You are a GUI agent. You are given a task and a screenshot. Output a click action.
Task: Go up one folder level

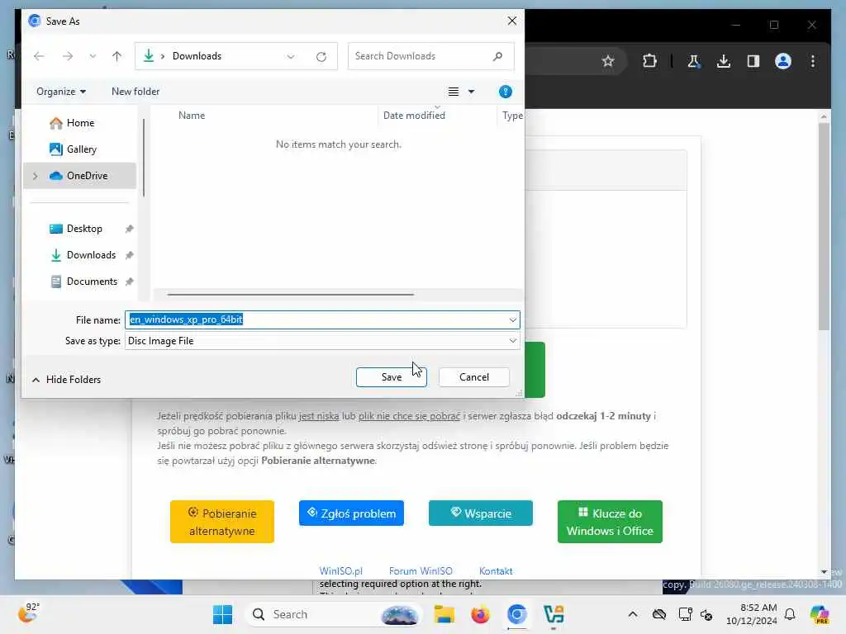coord(116,56)
